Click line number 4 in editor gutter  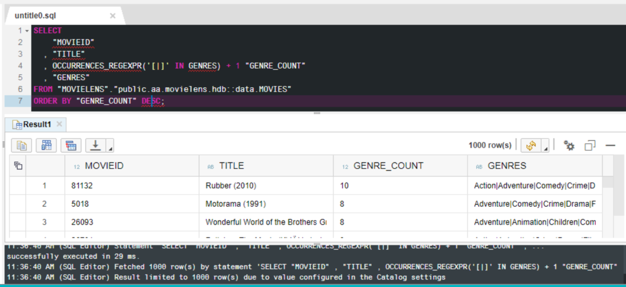point(20,66)
